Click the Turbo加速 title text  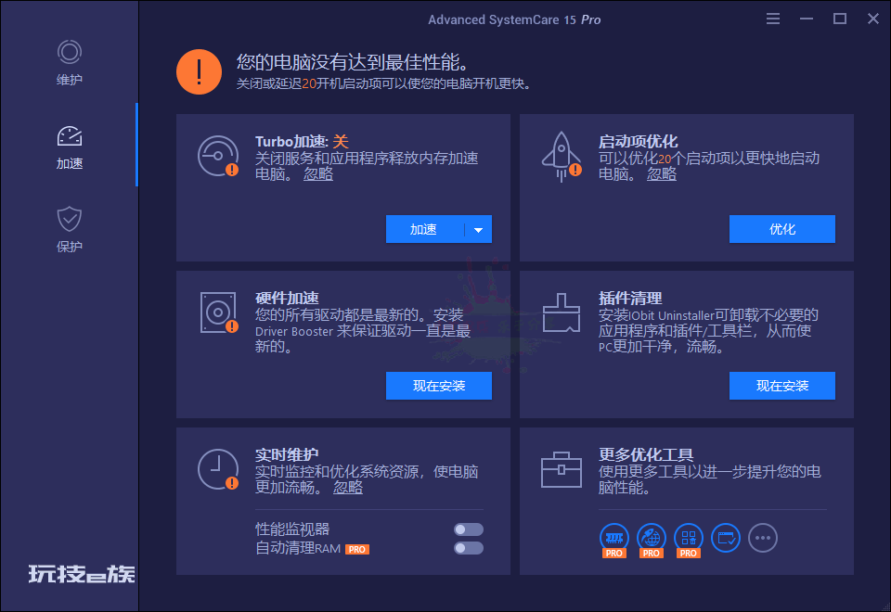point(301,141)
